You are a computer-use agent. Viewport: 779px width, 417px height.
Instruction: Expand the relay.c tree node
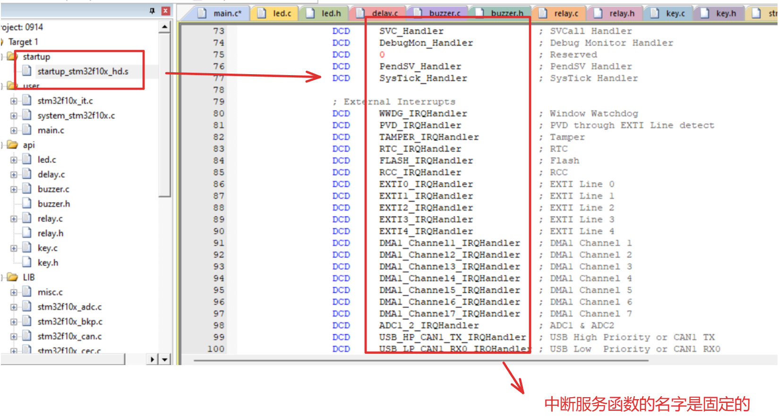click(14, 219)
